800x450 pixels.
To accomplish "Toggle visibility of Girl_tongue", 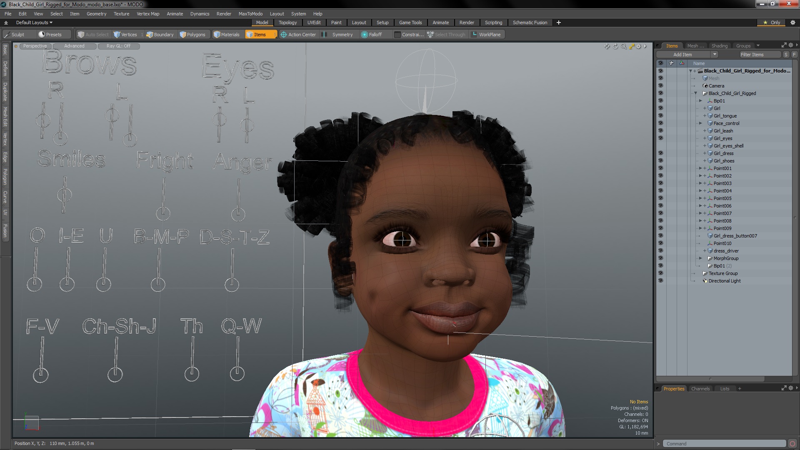I will pos(660,116).
